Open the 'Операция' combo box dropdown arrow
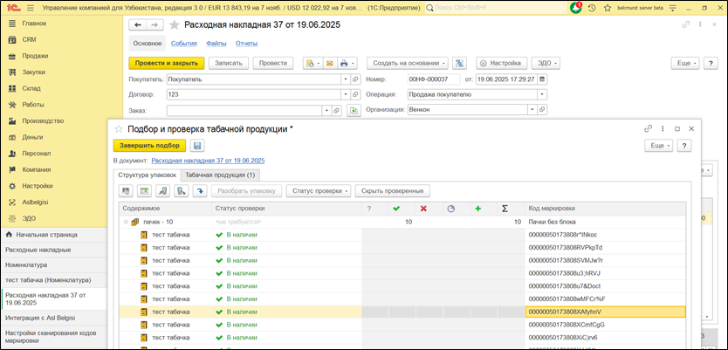 (542, 95)
